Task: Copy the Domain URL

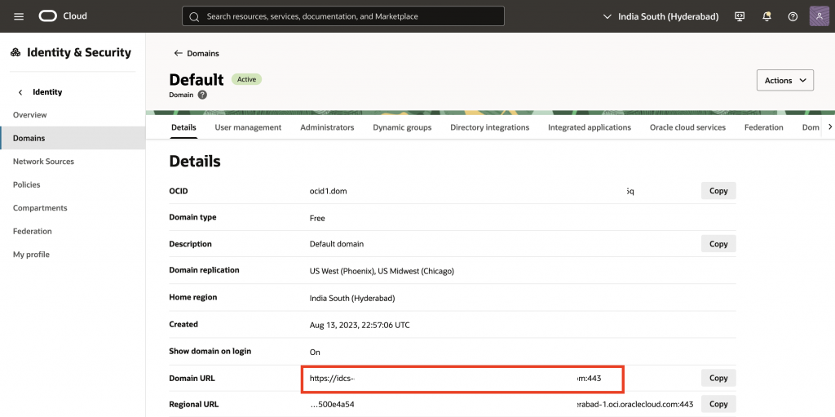Action: 718,378
